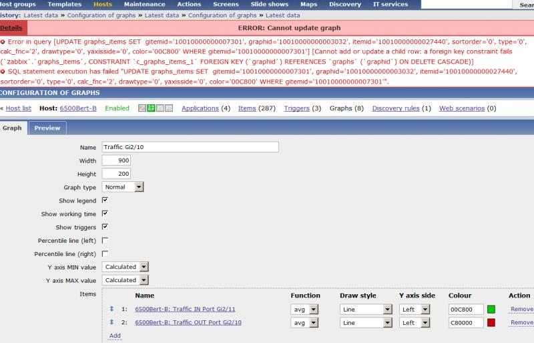Enable Percentile line (right)

pyautogui.click(x=105, y=254)
